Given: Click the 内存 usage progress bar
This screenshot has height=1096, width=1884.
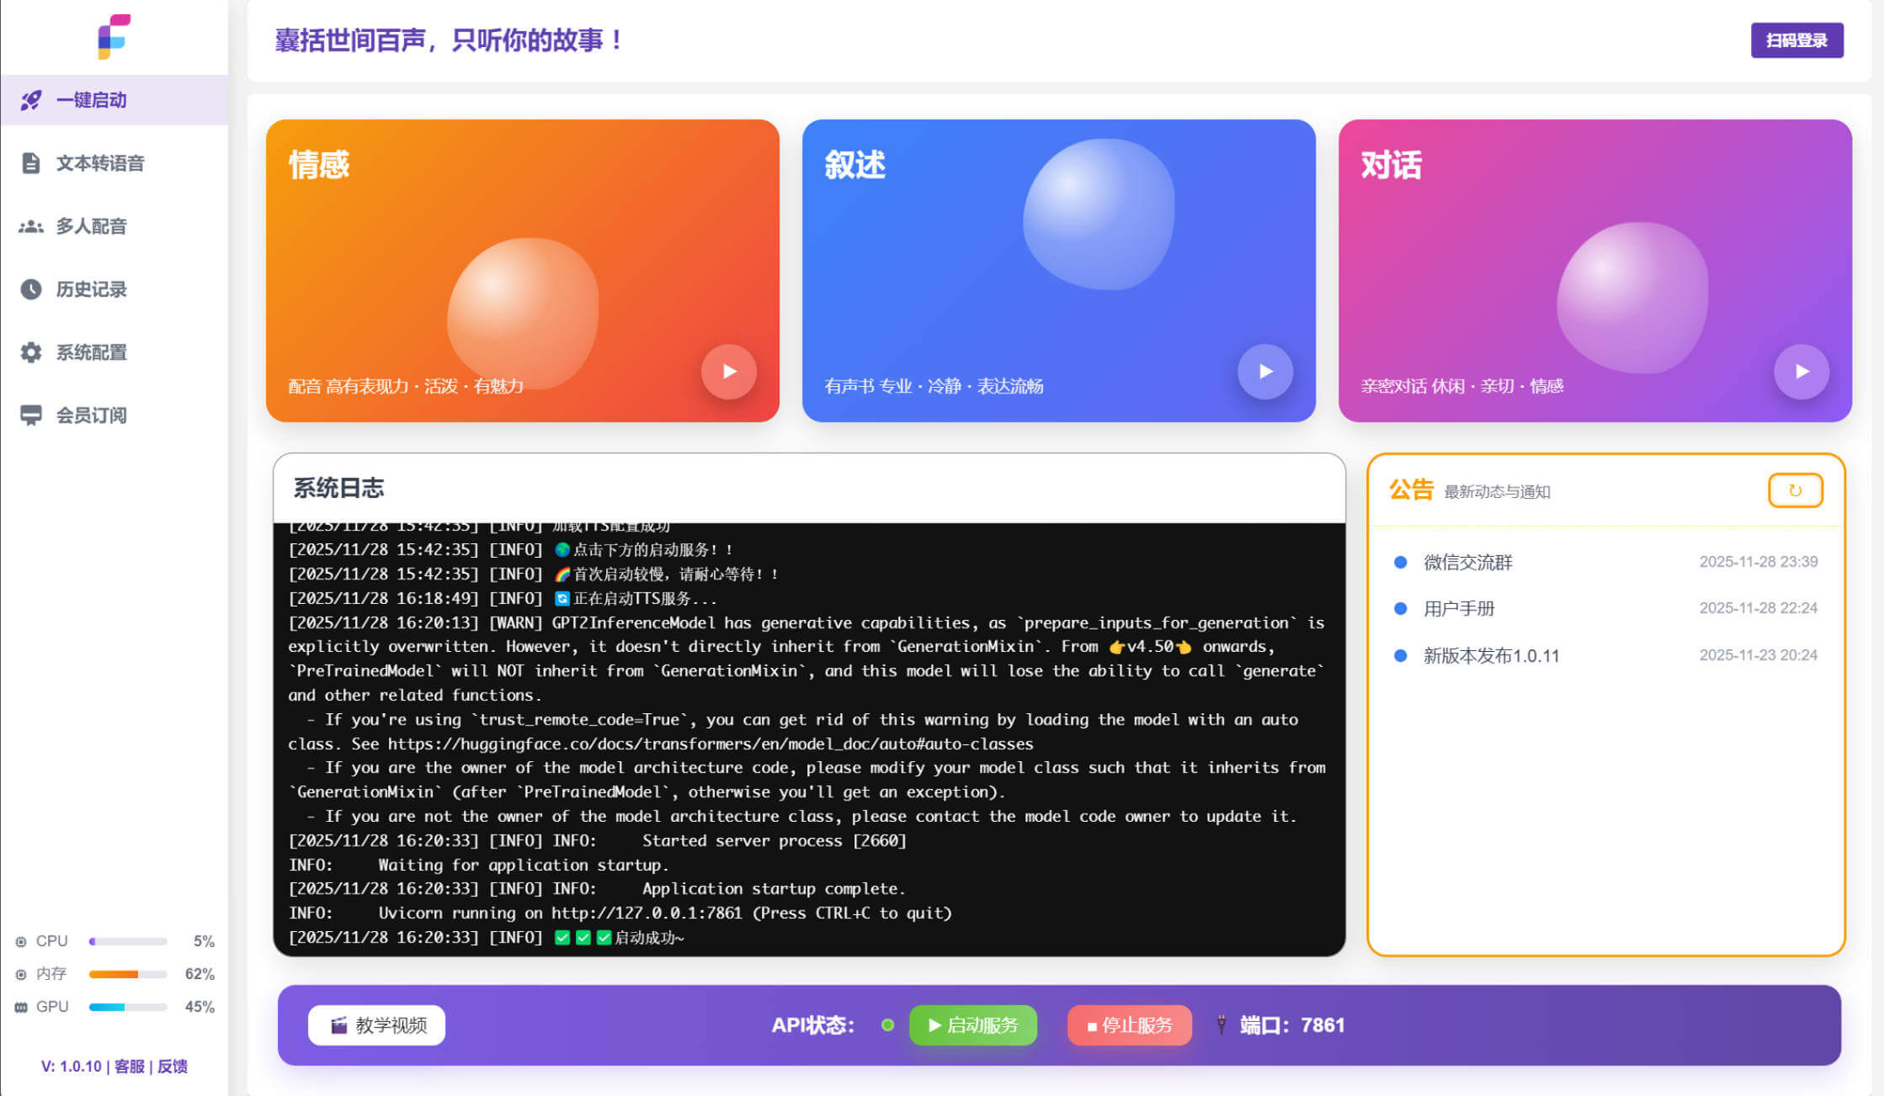Looking at the screenshot, I should point(128,974).
